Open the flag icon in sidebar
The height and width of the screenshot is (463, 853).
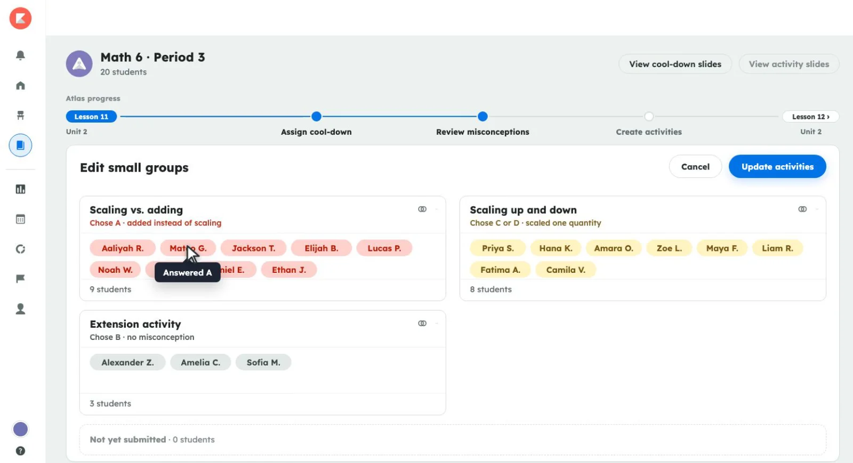(20, 279)
